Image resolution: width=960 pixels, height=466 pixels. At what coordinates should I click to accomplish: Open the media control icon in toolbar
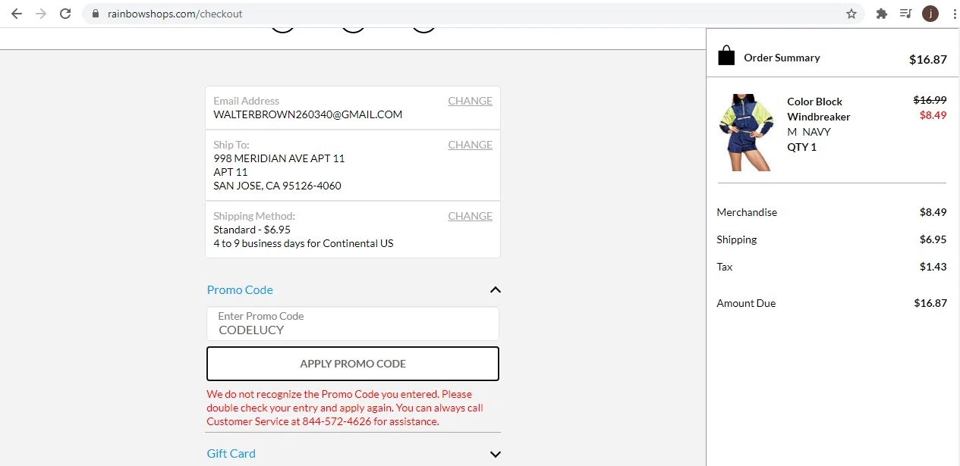[905, 14]
